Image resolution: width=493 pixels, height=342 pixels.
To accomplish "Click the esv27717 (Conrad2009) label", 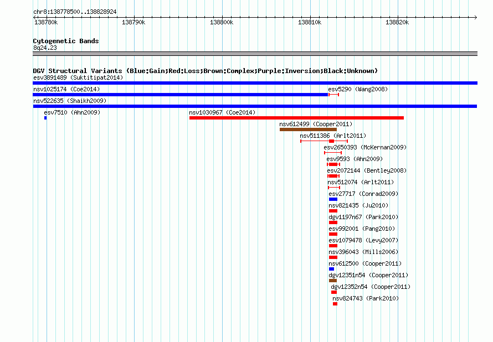I will click(x=363, y=194).
